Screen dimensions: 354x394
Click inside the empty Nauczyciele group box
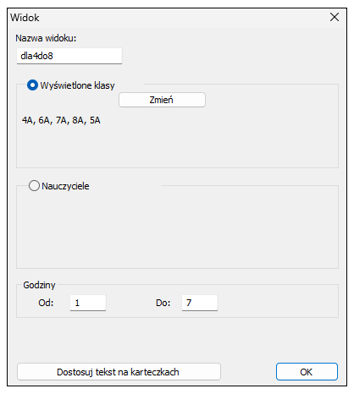[177, 230]
